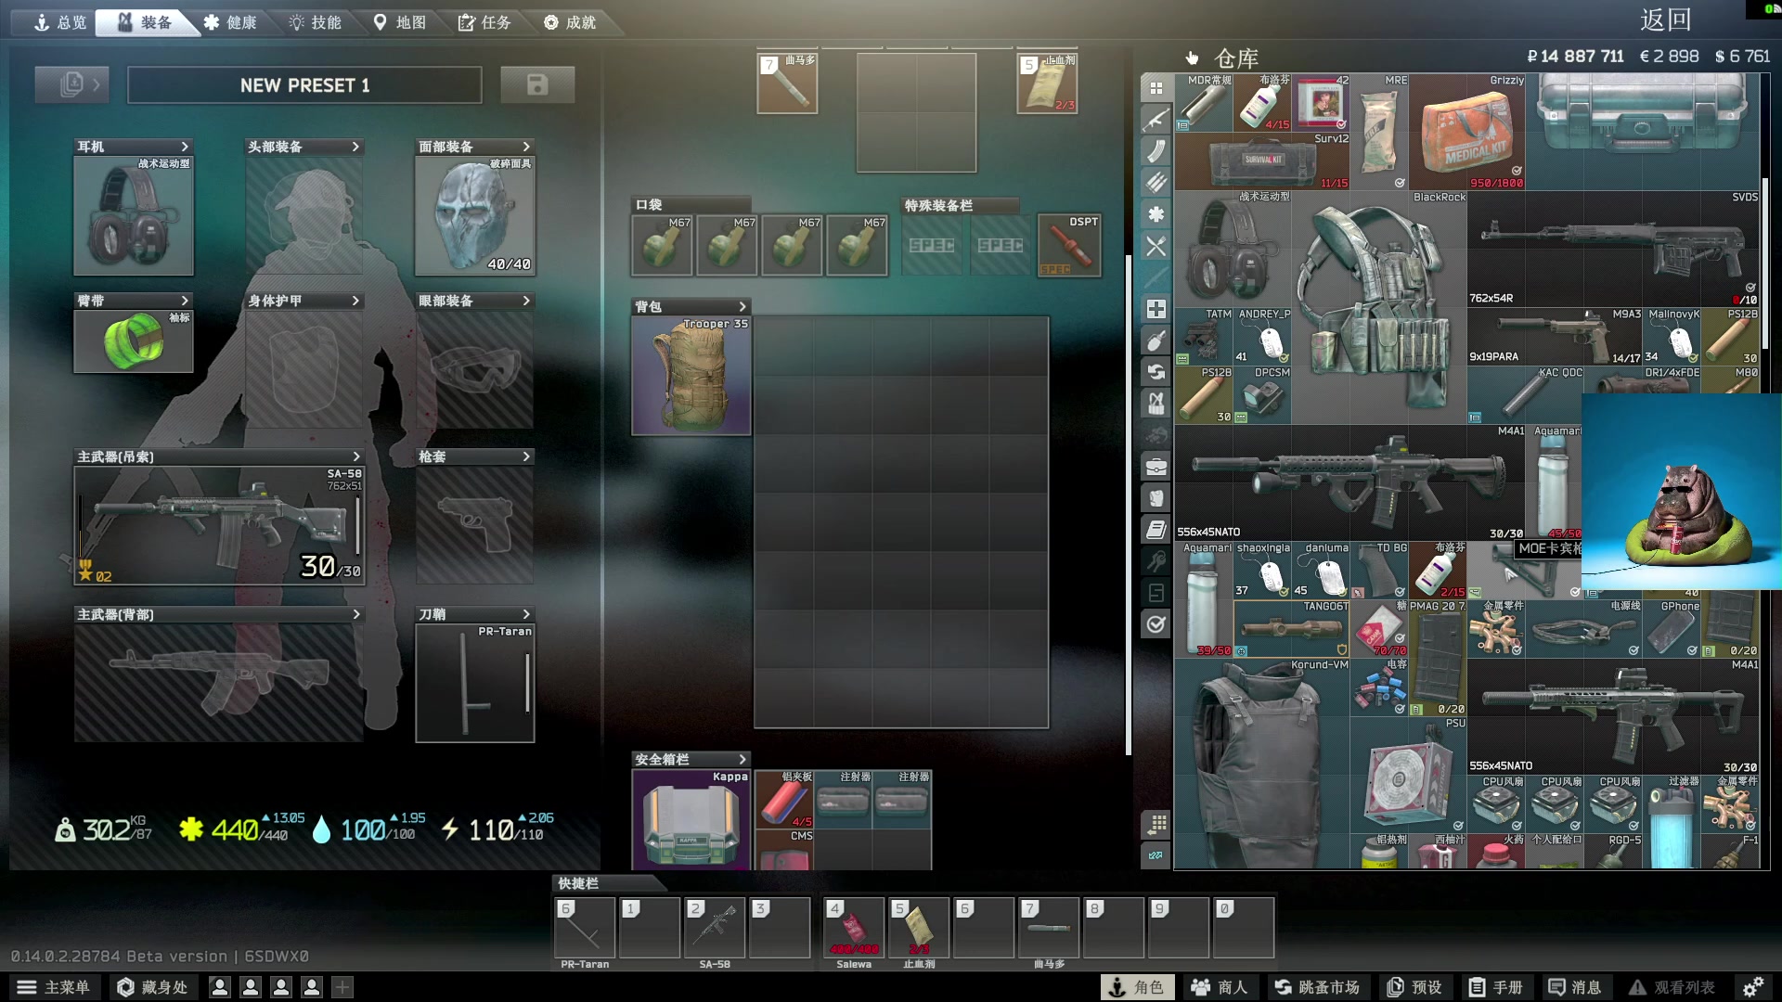Expand the 身体护甲 body armor slot chevron
Viewport: 1782px width, 1002px height.
tap(355, 301)
